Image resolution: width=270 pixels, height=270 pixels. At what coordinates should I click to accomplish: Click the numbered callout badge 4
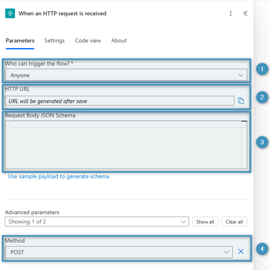[262, 249]
